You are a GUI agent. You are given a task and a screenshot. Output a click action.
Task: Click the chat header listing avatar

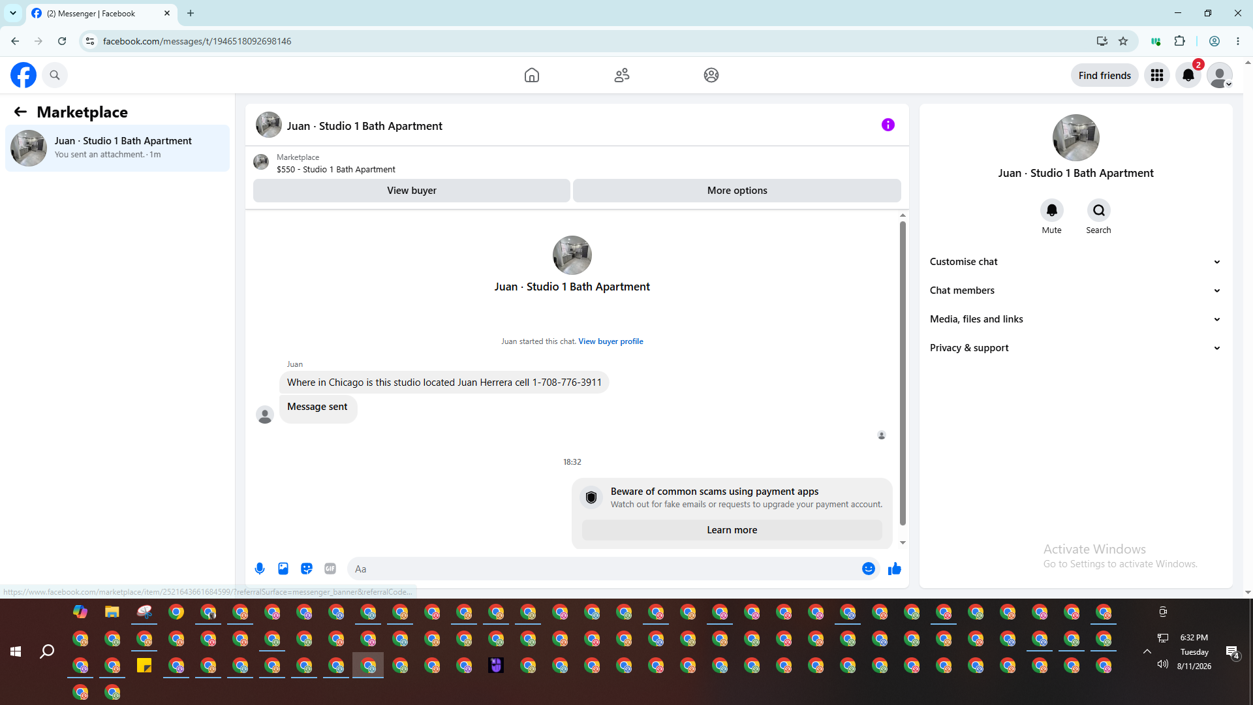(268, 125)
